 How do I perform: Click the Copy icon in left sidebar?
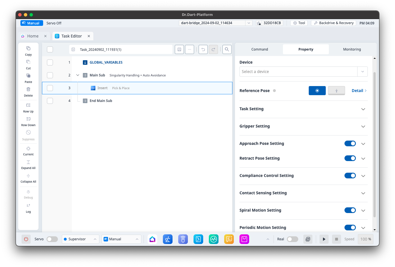tap(28, 49)
